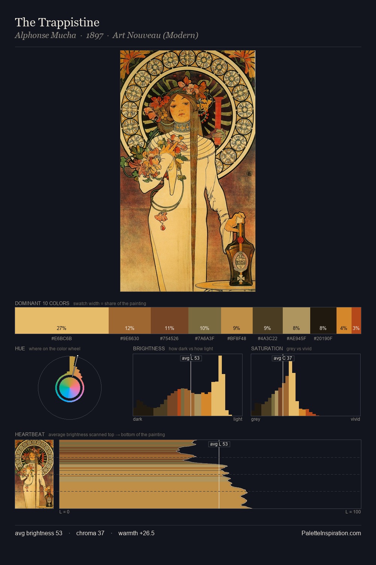The width and height of the screenshot is (376, 565).
Task: Click the "DOMINANT 10 COLORS" heading
Action: click(42, 303)
